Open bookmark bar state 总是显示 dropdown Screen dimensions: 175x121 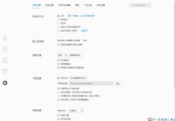[x=76, y=111]
